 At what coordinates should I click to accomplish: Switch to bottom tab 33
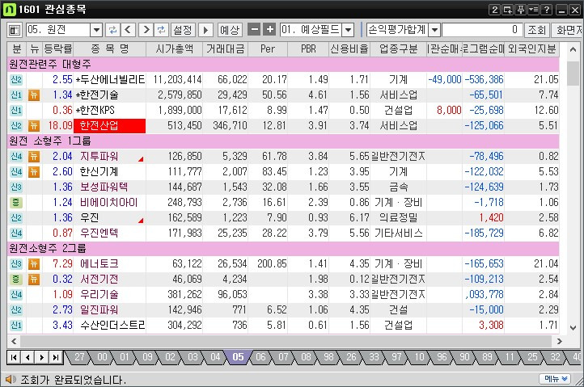374,357
